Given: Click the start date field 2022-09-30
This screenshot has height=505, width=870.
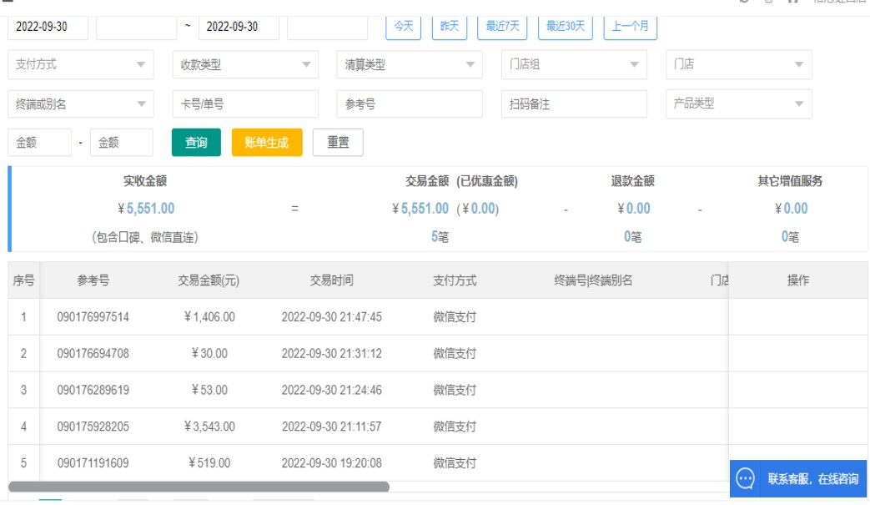Looking at the screenshot, I should click(x=48, y=27).
